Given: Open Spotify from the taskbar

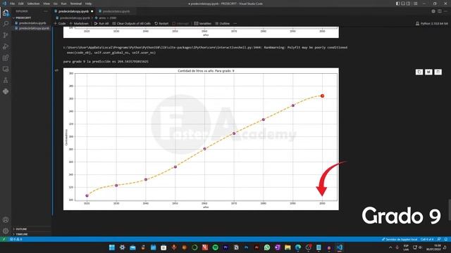Looking at the screenshot, I should point(215,247).
